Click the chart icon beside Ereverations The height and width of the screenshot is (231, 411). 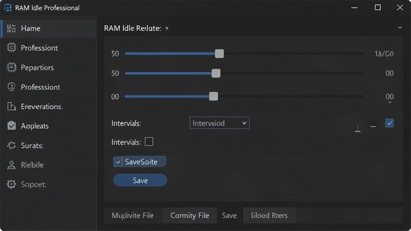pyautogui.click(x=11, y=106)
